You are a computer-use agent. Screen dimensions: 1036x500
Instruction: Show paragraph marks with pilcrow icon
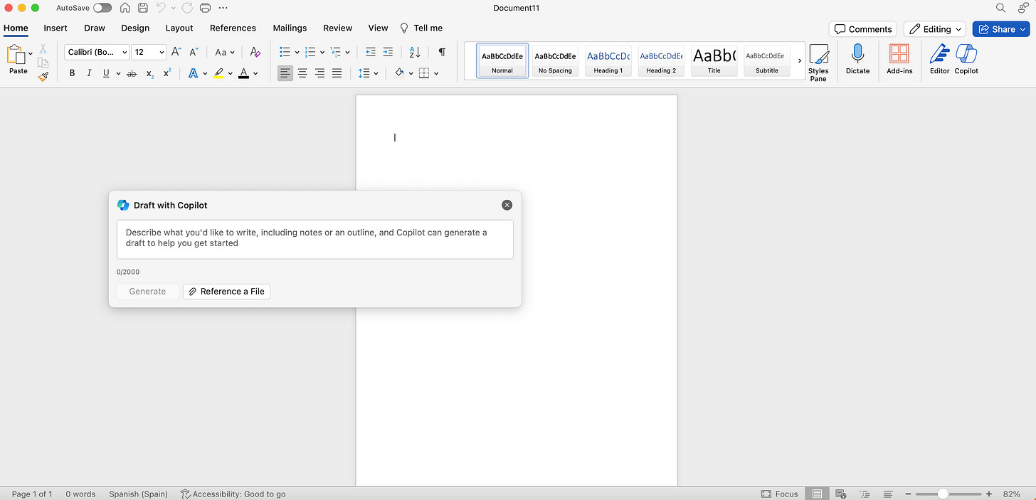point(442,52)
